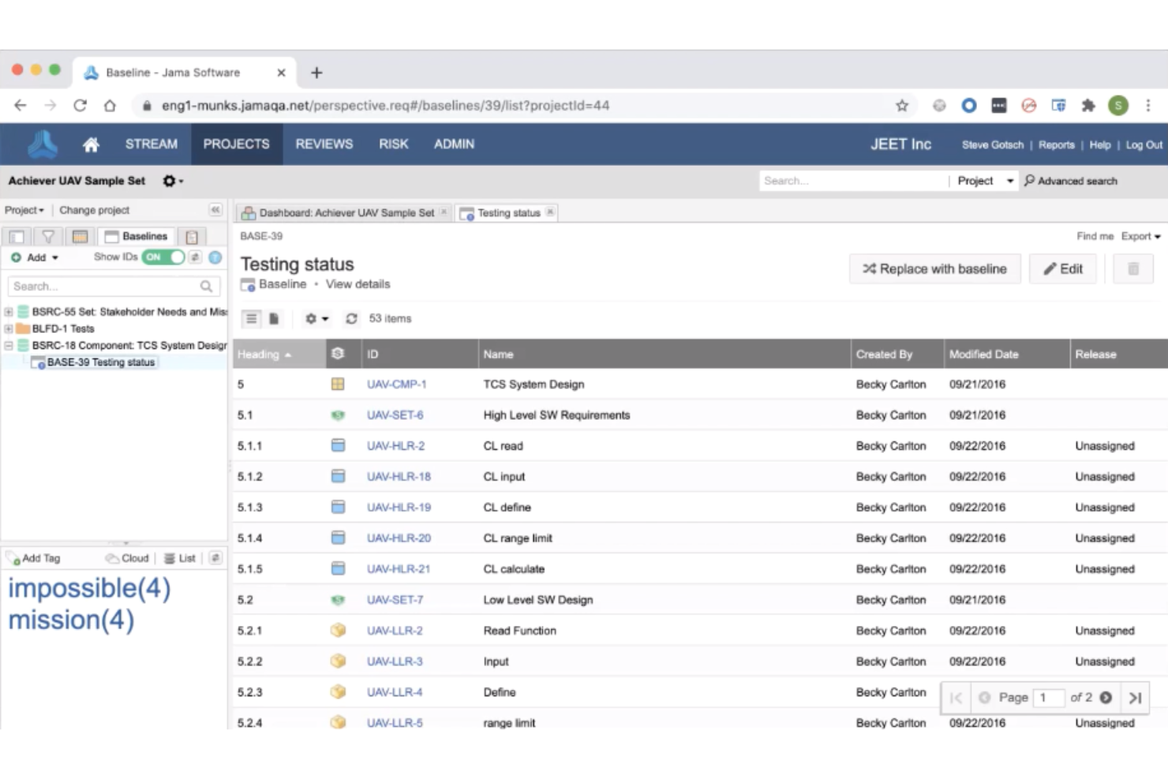Click the project settings gear beside Achiever UAV Sample Set
Image resolution: width=1168 pixels, height=779 pixels.
click(168, 180)
